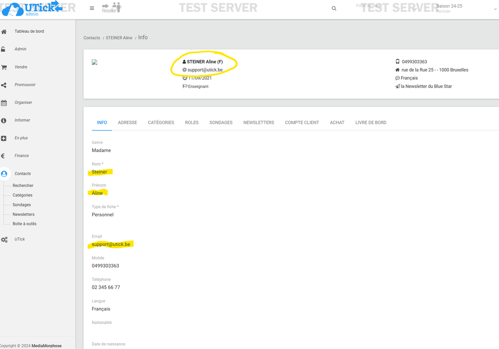
Task: Open the Reseller icon in top bar
Action: 112,8
